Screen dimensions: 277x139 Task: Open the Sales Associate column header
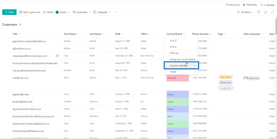tap(253, 34)
